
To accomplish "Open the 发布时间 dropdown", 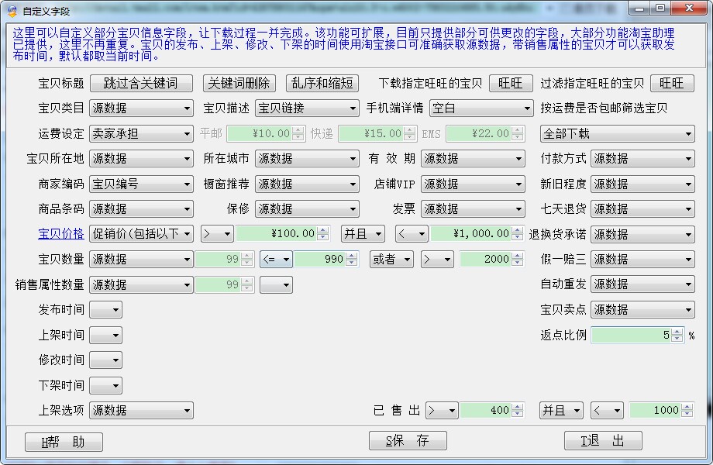I will [x=105, y=310].
